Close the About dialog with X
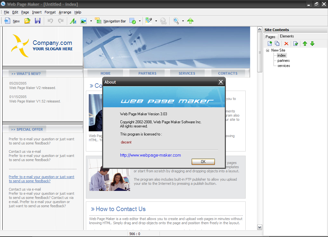Viewport: 328px width, 237px height. click(221, 82)
